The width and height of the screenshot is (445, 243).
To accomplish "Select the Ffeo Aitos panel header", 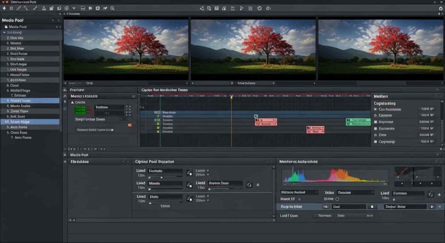I will pos(80,162).
